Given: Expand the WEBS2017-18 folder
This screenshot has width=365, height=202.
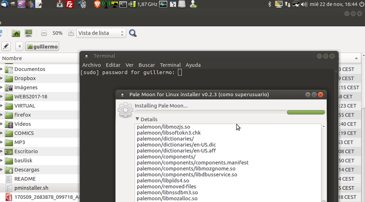Looking at the screenshot, I should pyautogui.click(x=1, y=97).
